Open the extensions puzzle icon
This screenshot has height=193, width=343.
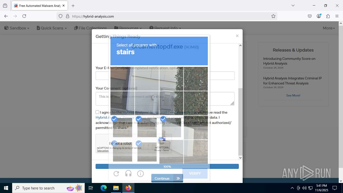point(328,16)
